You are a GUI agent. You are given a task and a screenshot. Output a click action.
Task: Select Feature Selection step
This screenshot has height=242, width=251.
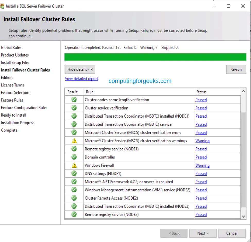click(x=15, y=93)
